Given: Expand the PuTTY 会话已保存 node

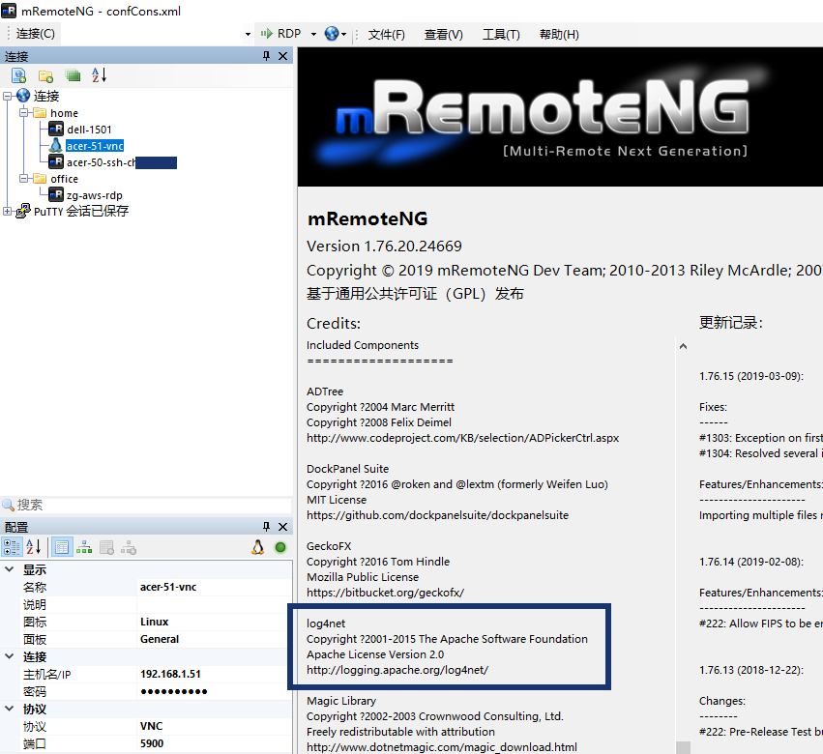Looking at the screenshot, I should 8,211.
